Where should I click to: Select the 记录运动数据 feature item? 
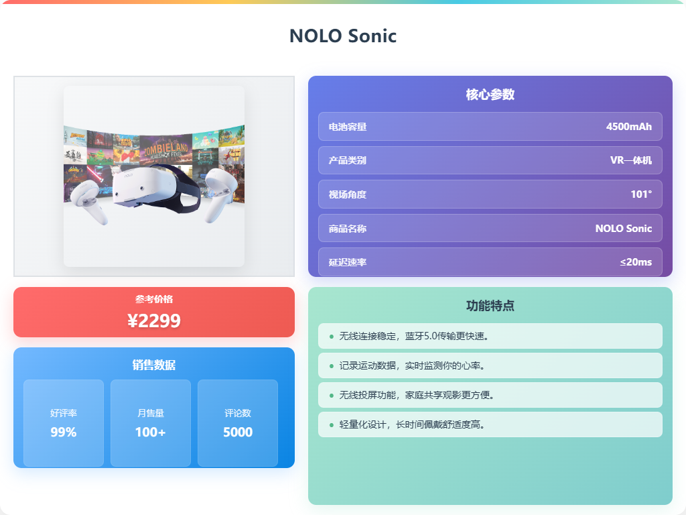tap(490, 365)
